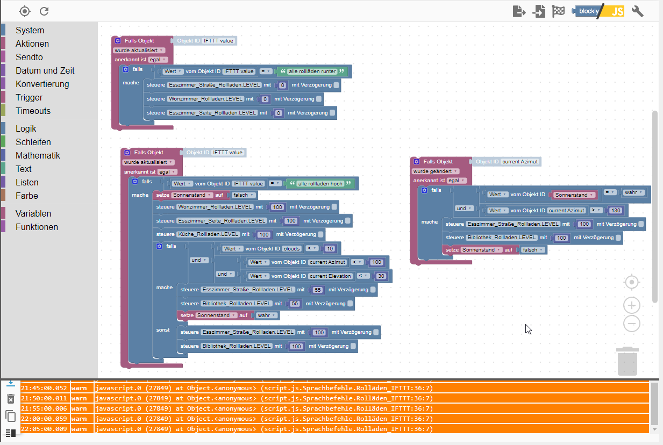Click the hide log panel icon

pos(10,433)
